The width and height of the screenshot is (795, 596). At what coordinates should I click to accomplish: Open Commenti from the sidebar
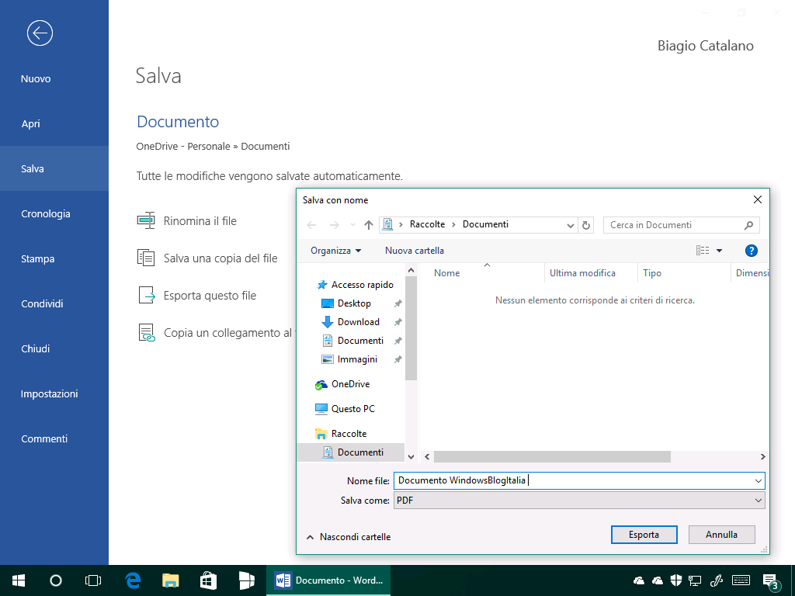[54, 439]
